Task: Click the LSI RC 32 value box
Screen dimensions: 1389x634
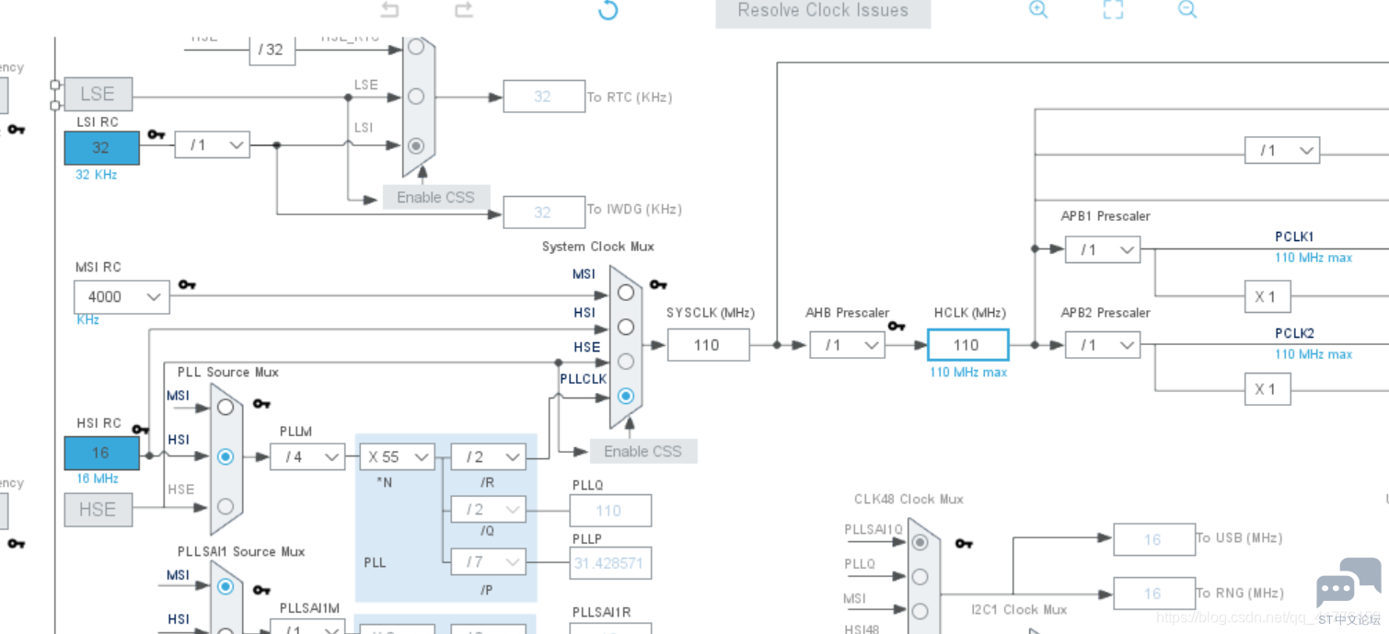Action: click(x=102, y=147)
